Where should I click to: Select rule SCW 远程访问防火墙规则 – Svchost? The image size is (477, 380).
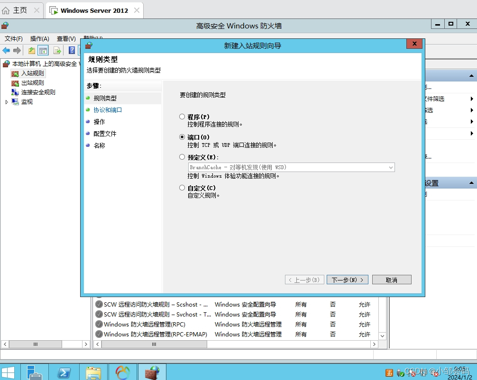tap(237, 314)
